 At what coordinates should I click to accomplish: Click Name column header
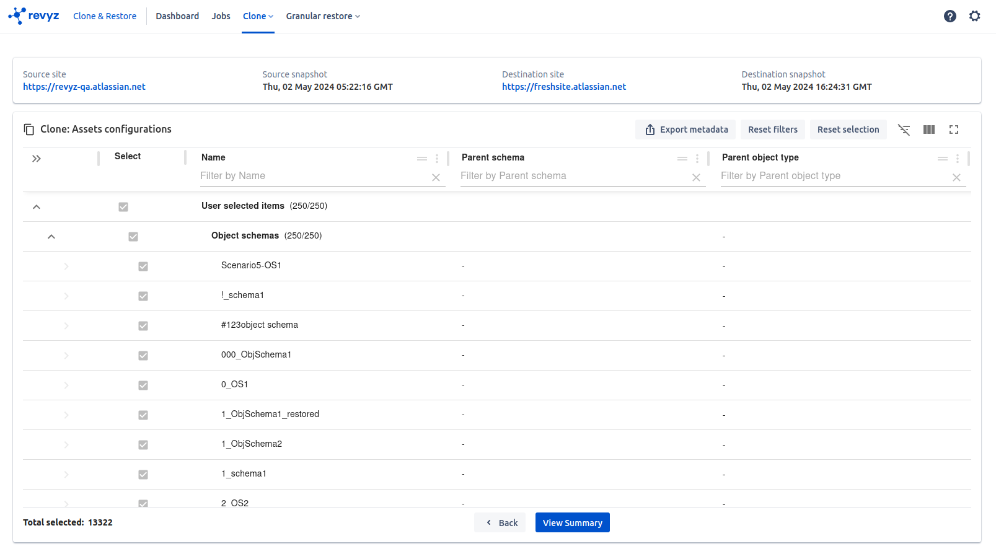[213, 157]
